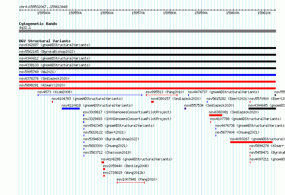Select nsv4474738 variant label
Viewport: 285px width, 195px height.
coord(250,126)
